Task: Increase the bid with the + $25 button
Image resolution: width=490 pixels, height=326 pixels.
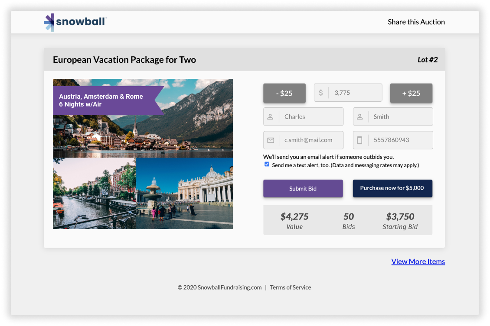Action: click(411, 93)
